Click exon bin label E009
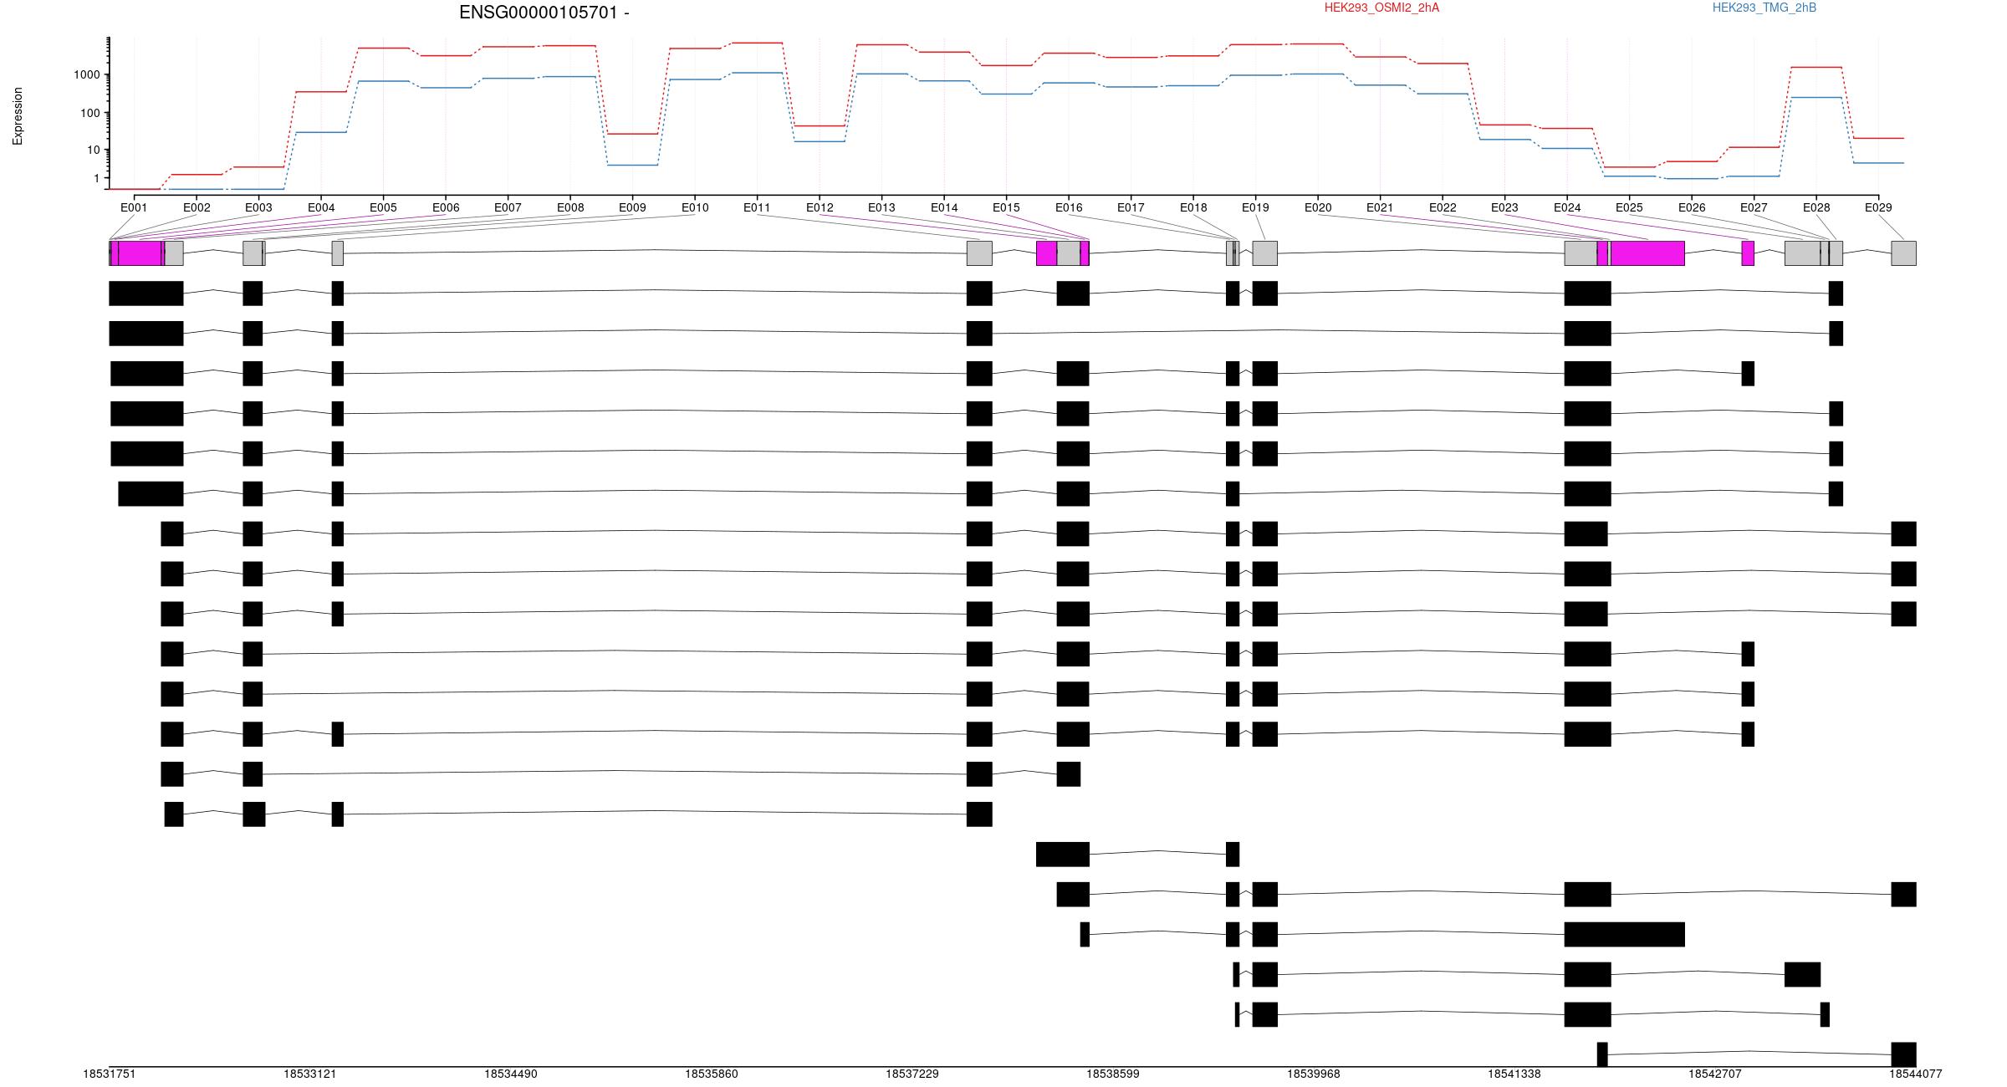2007x1087 pixels. click(632, 207)
